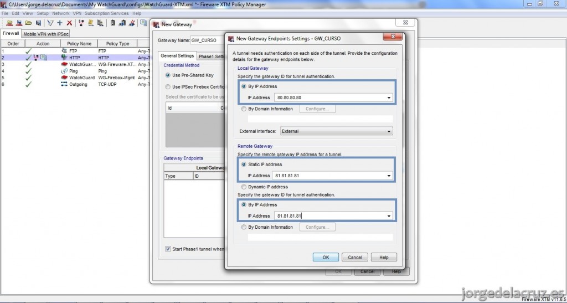This screenshot has height=303, width=567.
Task: Select Use IPSec Firebox Certificate radio
Action: click(168, 87)
